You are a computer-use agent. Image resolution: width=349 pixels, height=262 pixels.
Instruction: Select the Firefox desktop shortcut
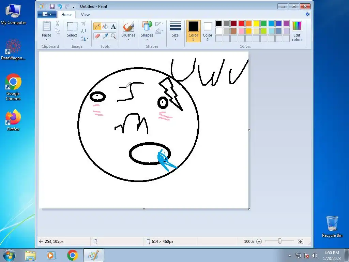click(13, 120)
